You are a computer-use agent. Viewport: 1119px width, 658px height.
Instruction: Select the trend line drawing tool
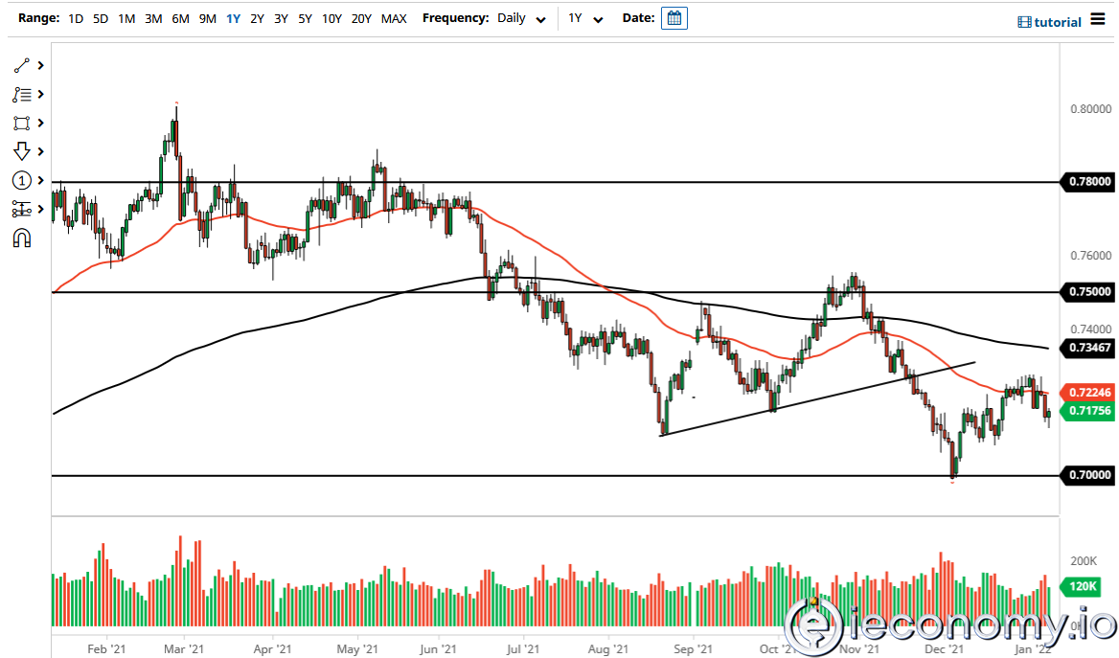point(21,65)
